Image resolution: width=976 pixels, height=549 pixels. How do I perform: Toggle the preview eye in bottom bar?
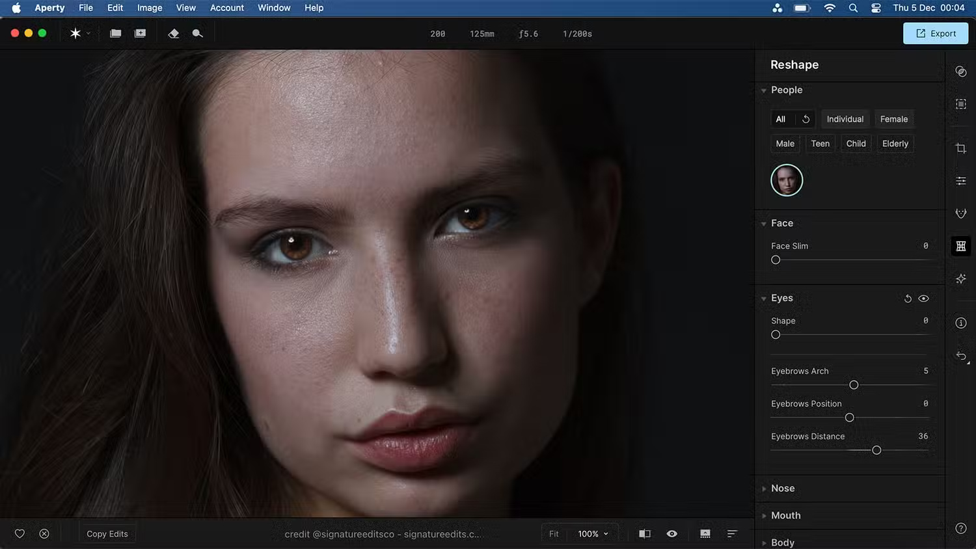[671, 533]
